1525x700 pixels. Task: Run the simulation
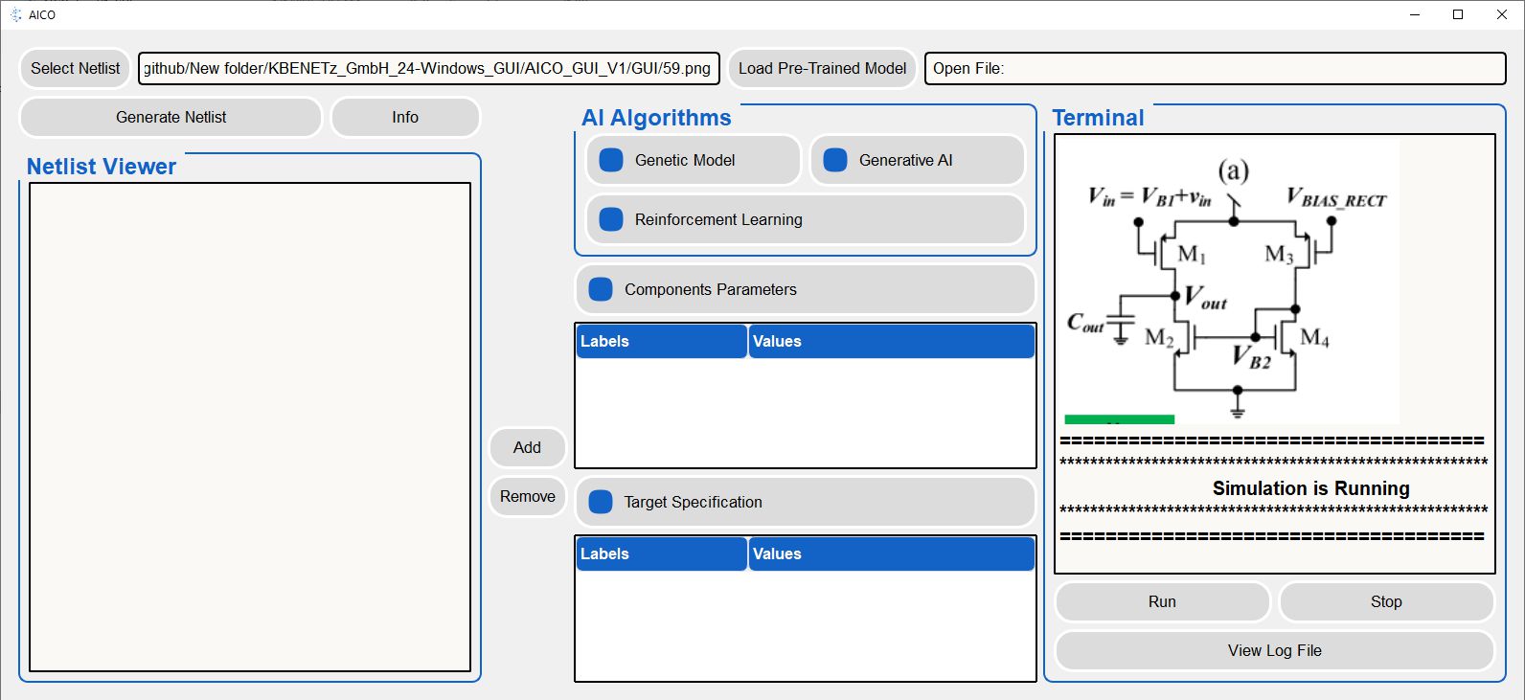[x=1161, y=601]
